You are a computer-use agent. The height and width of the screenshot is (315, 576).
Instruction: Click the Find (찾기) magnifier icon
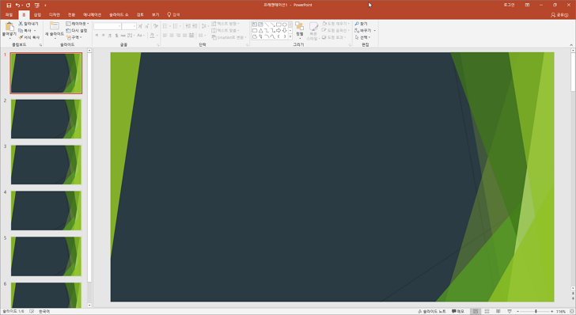point(357,24)
